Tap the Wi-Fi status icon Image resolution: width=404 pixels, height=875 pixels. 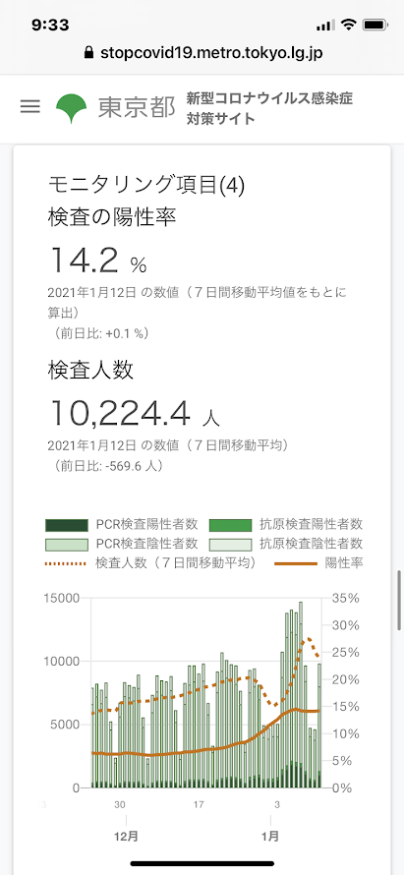pyautogui.click(x=349, y=25)
